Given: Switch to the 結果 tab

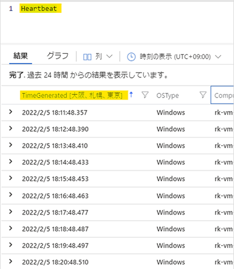Looking at the screenshot, I should (20, 56).
